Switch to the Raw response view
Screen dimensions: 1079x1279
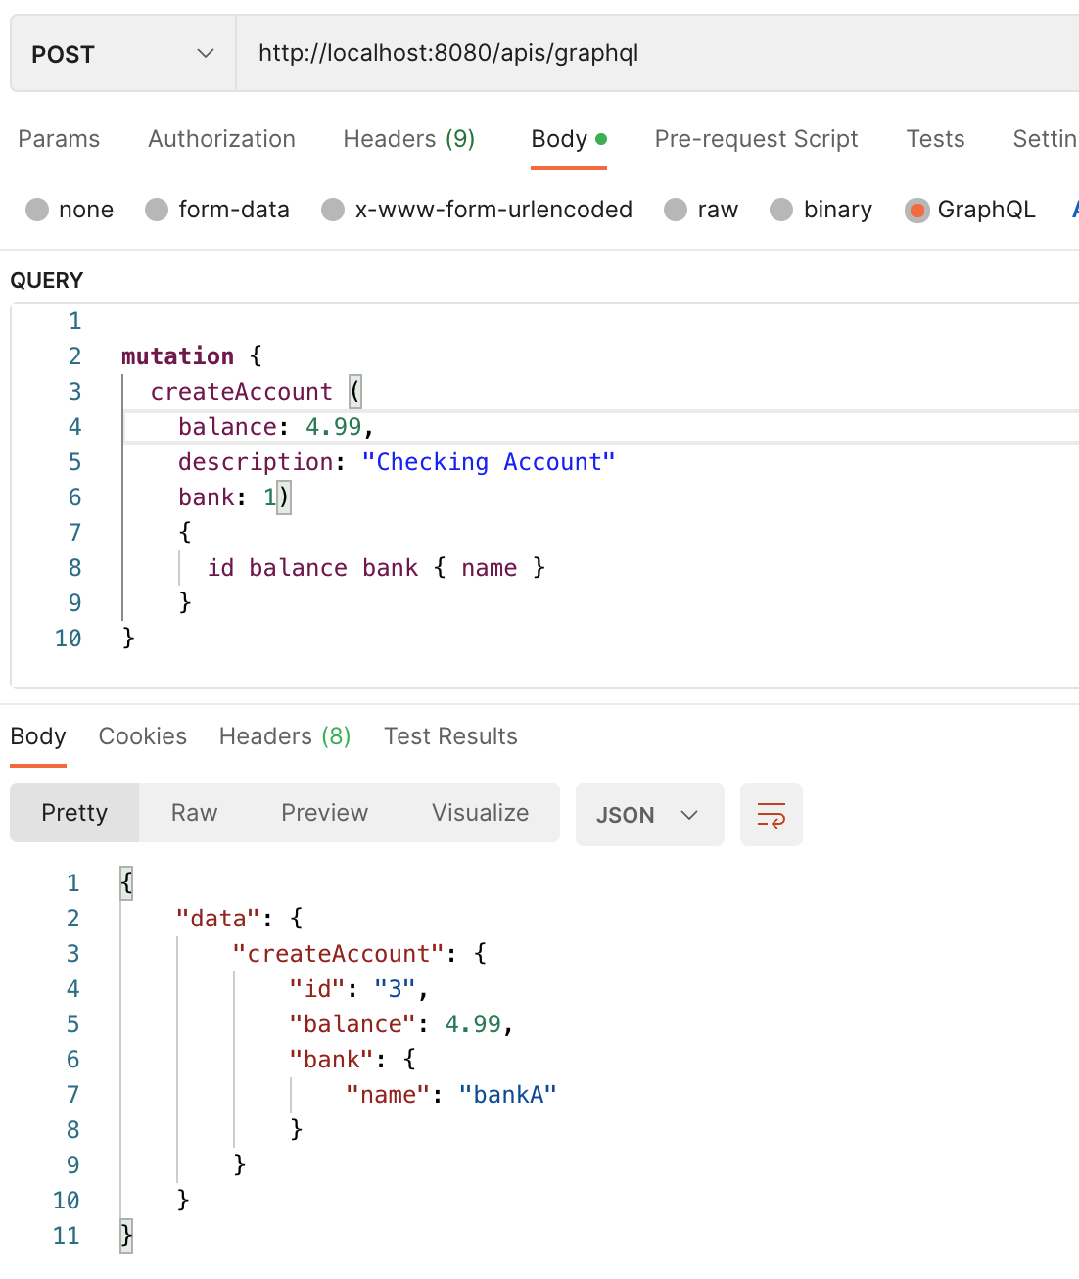pyautogui.click(x=193, y=812)
